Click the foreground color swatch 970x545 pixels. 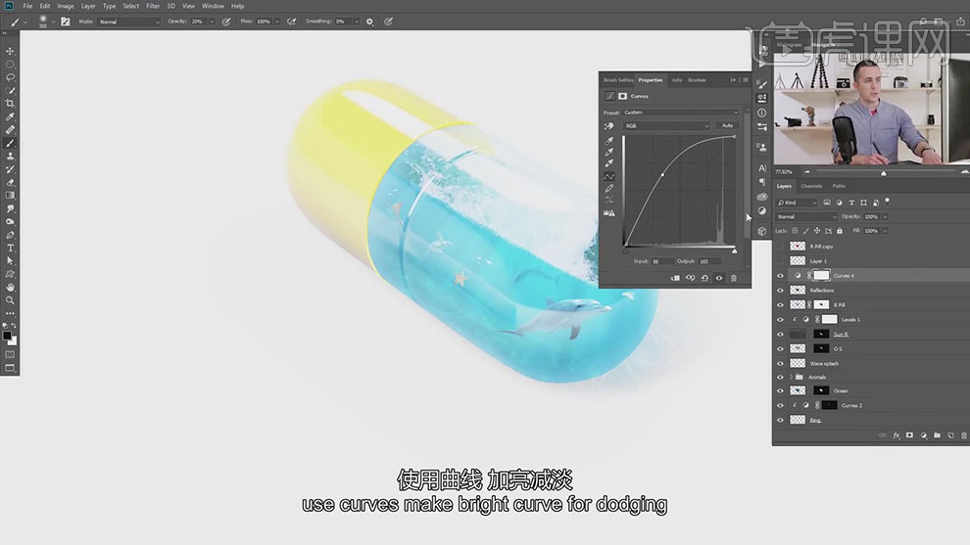pyautogui.click(x=7, y=337)
